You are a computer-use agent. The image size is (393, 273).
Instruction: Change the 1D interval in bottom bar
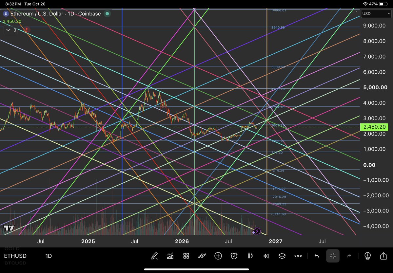tap(49, 256)
